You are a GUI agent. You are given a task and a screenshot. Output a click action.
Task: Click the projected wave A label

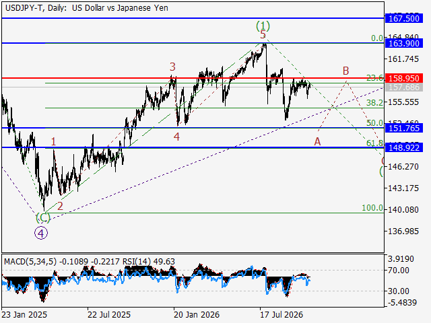[x=317, y=142]
